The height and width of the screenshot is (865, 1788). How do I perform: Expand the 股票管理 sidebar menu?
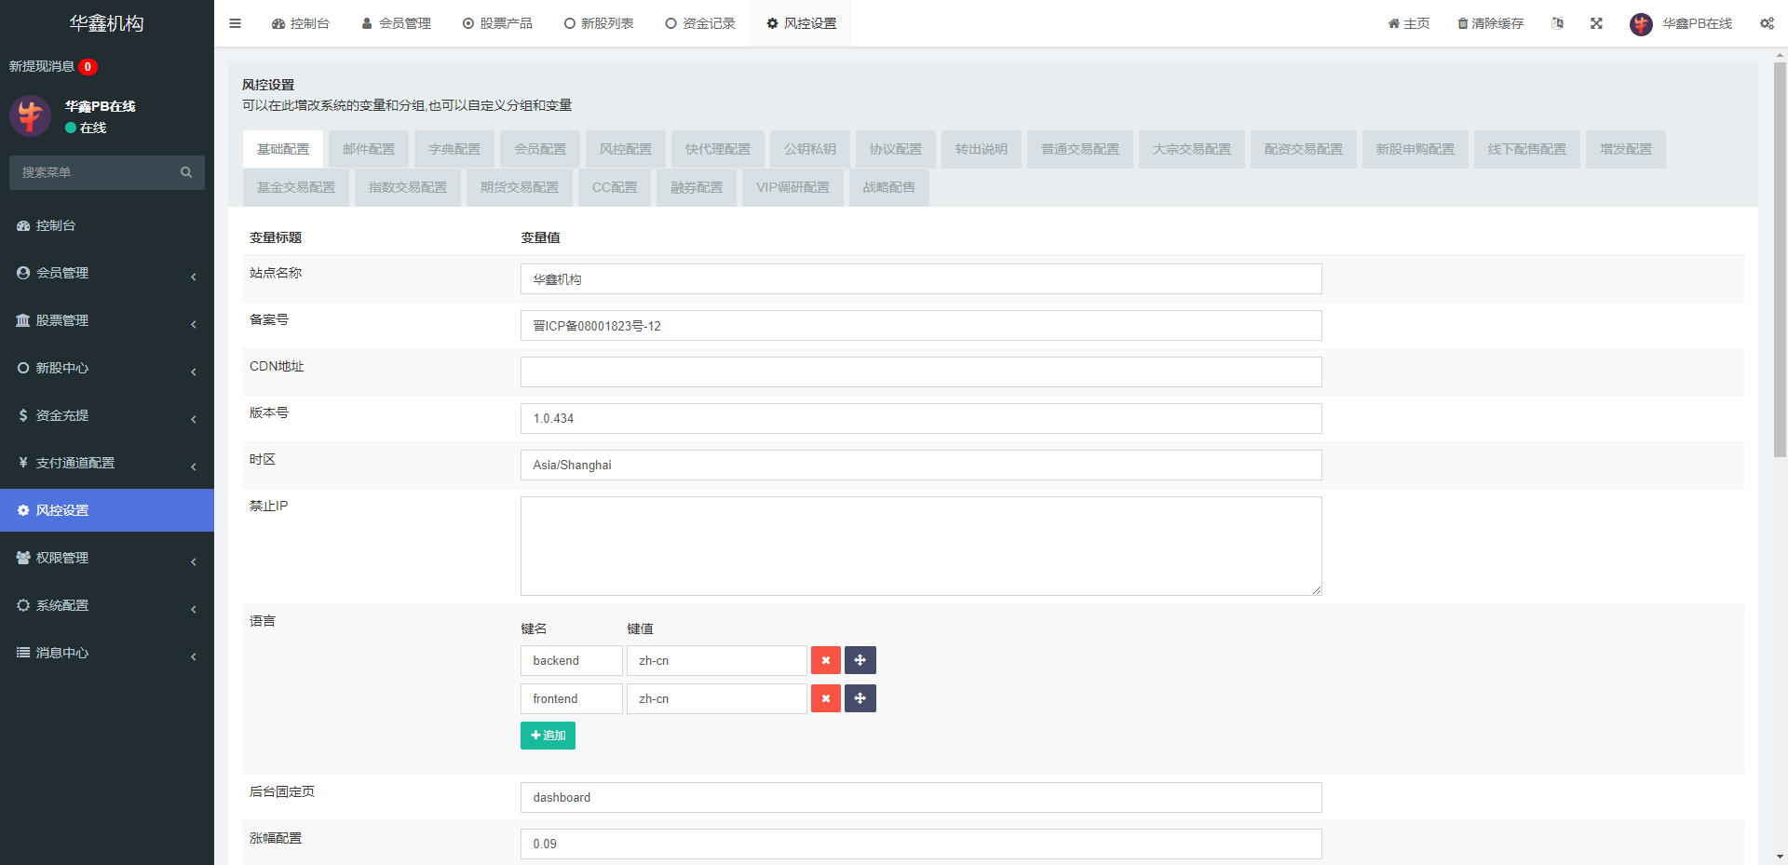point(107,320)
